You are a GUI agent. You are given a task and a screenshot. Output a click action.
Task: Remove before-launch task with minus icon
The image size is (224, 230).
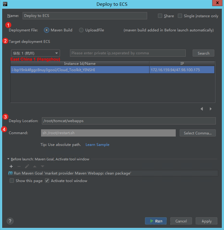(19, 166)
